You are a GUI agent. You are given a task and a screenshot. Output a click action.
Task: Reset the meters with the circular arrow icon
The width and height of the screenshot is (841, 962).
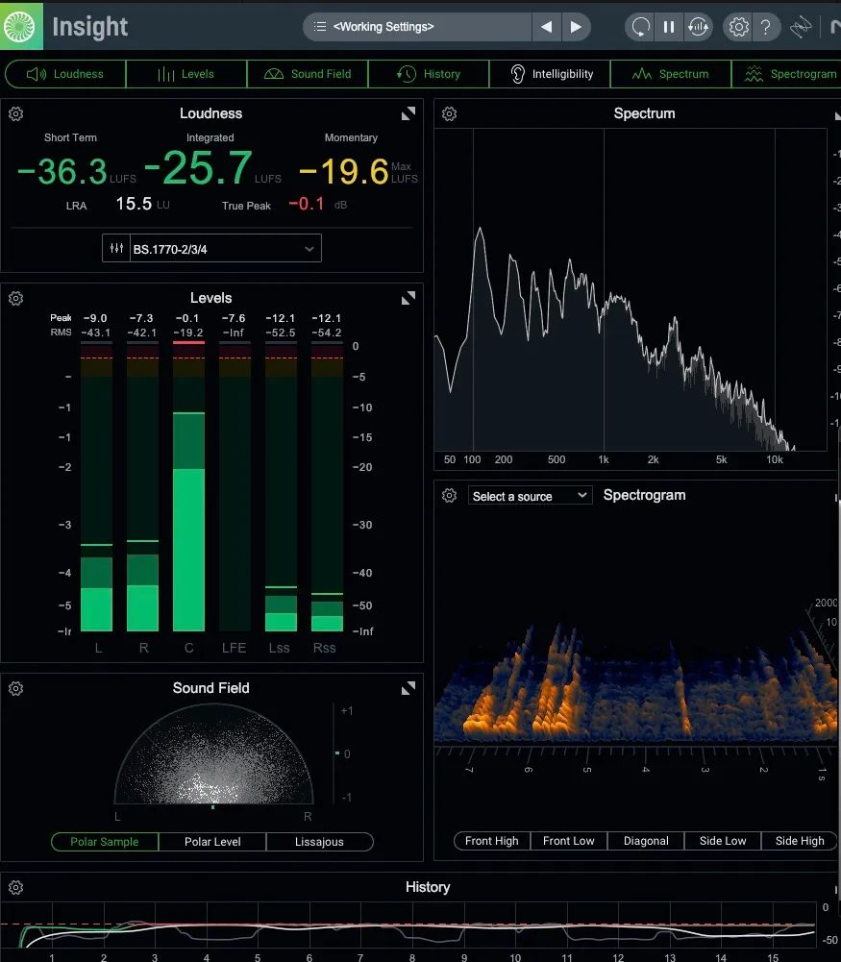click(x=640, y=27)
